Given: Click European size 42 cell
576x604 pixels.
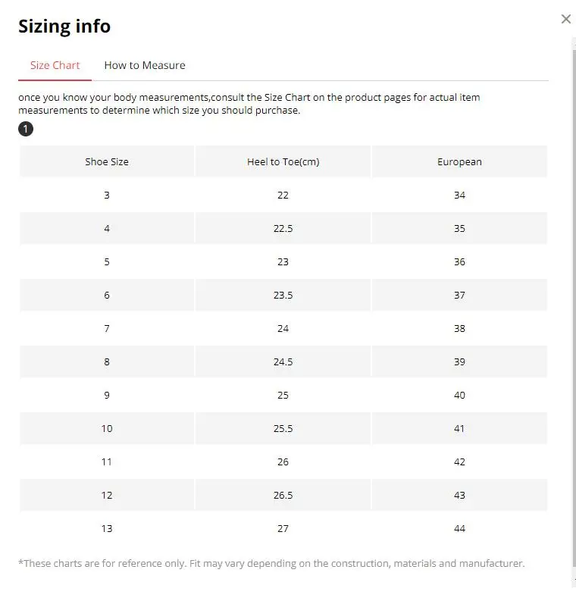Looking at the screenshot, I should click(x=459, y=462).
